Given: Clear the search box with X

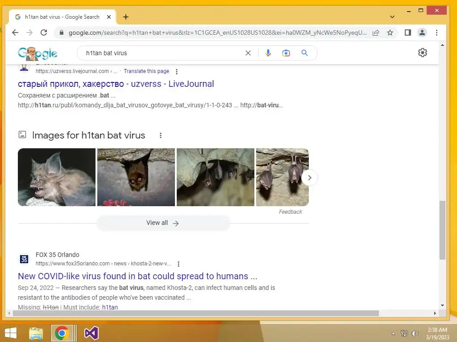Looking at the screenshot, I should (x=248, y=53).
